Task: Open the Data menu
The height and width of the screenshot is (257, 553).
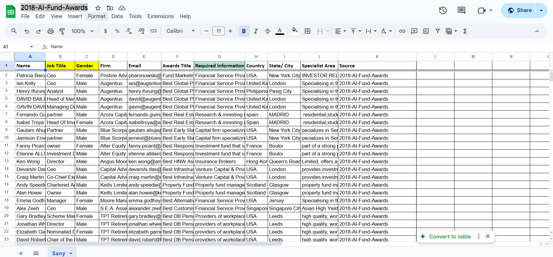Action: (117, 16)
